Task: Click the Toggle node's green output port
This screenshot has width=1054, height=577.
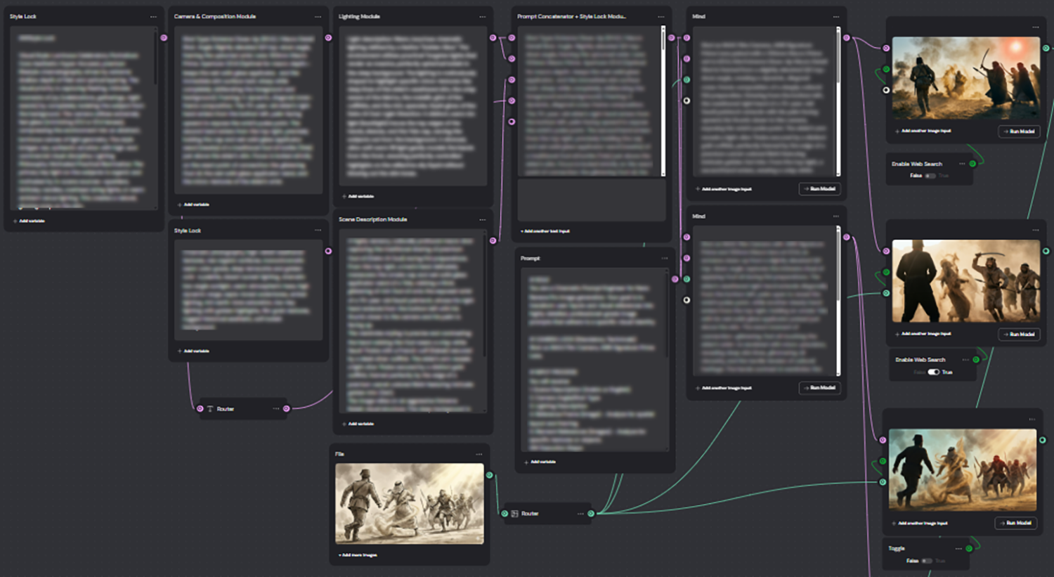Action: [x=969, y=548]
